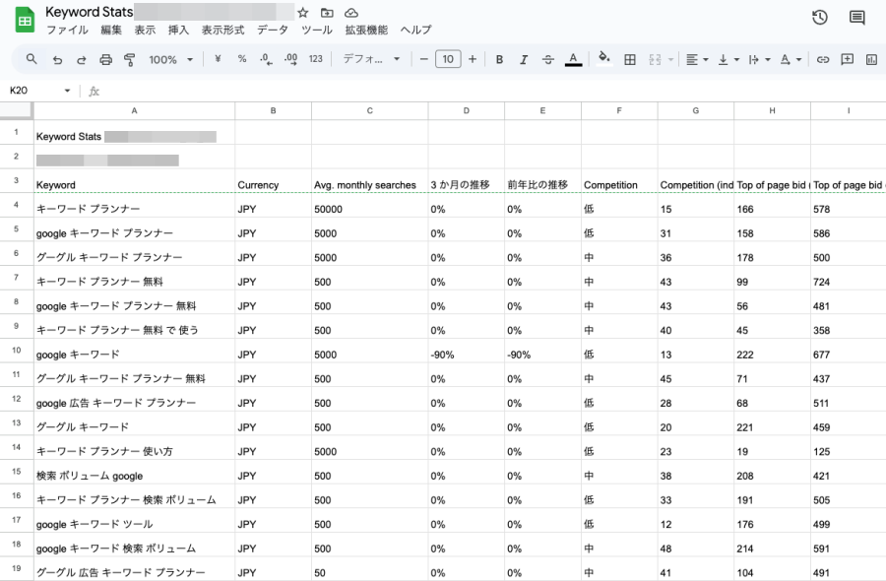886x581 pixels.
Task: Click the select-all corner box
Action: (17, 110)
